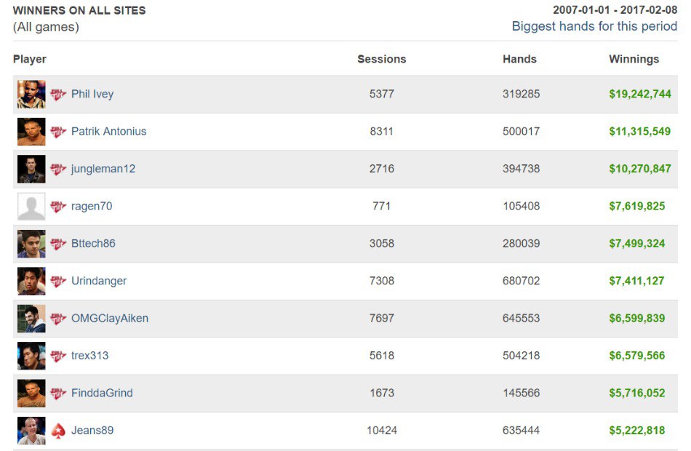691x451 pixels.
Task: Click the Full Tilt icon beside jungleman12
Action: [x=58, y=169]
